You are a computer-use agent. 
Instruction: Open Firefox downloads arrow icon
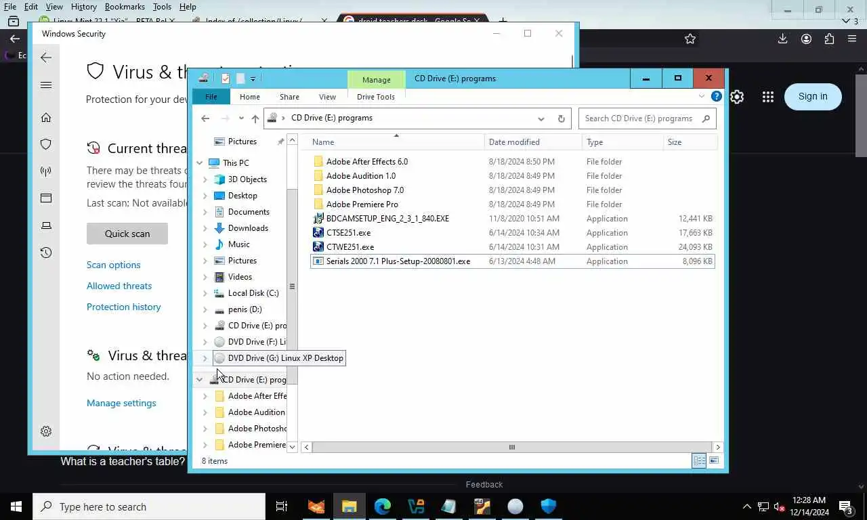click(782, 39)
